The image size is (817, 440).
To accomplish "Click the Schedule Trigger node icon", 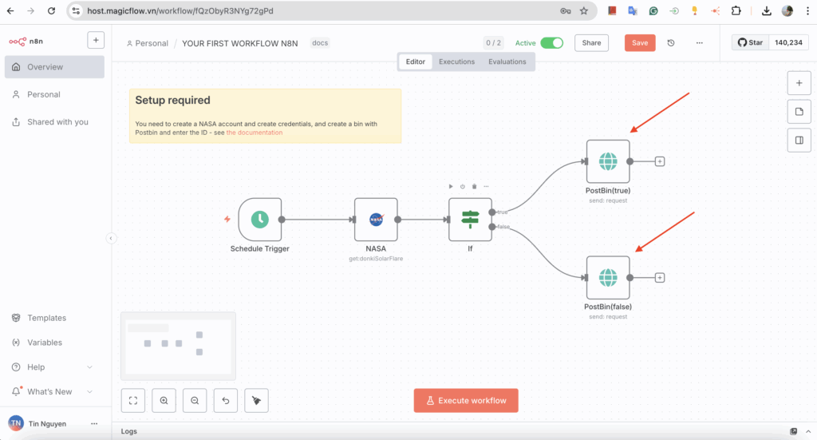I will [x=259, y=220].
